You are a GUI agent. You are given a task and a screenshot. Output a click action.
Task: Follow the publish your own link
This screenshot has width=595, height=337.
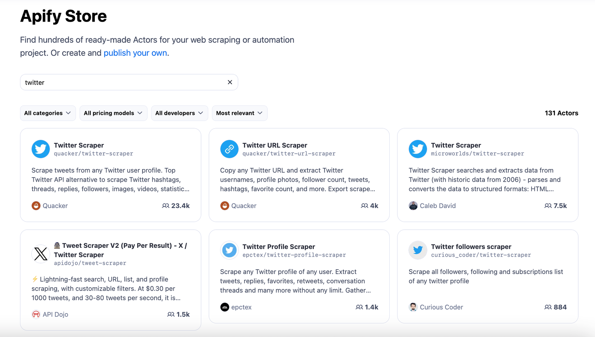pyautogui.click(x=135, y=53)
